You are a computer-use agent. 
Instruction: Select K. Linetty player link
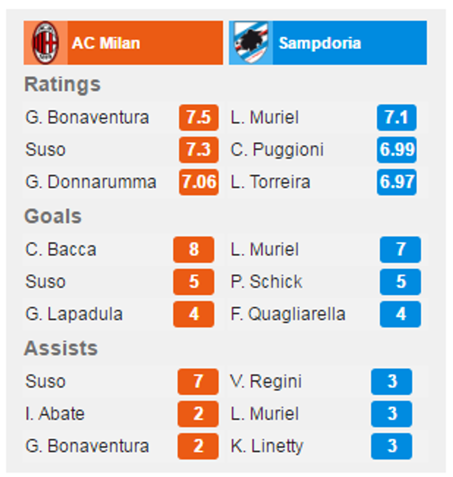[267, 446]
